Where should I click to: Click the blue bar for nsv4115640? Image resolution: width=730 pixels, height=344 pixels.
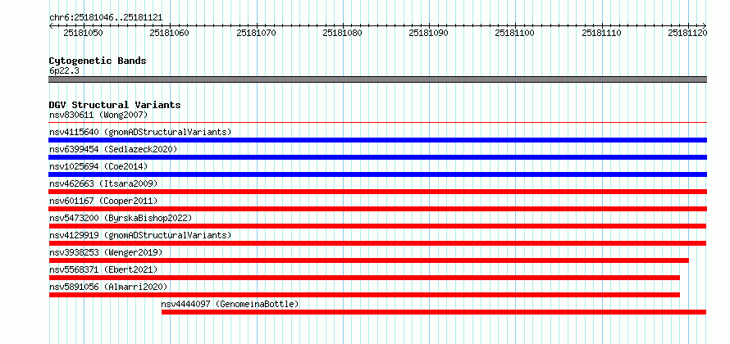tap(378, 140)
